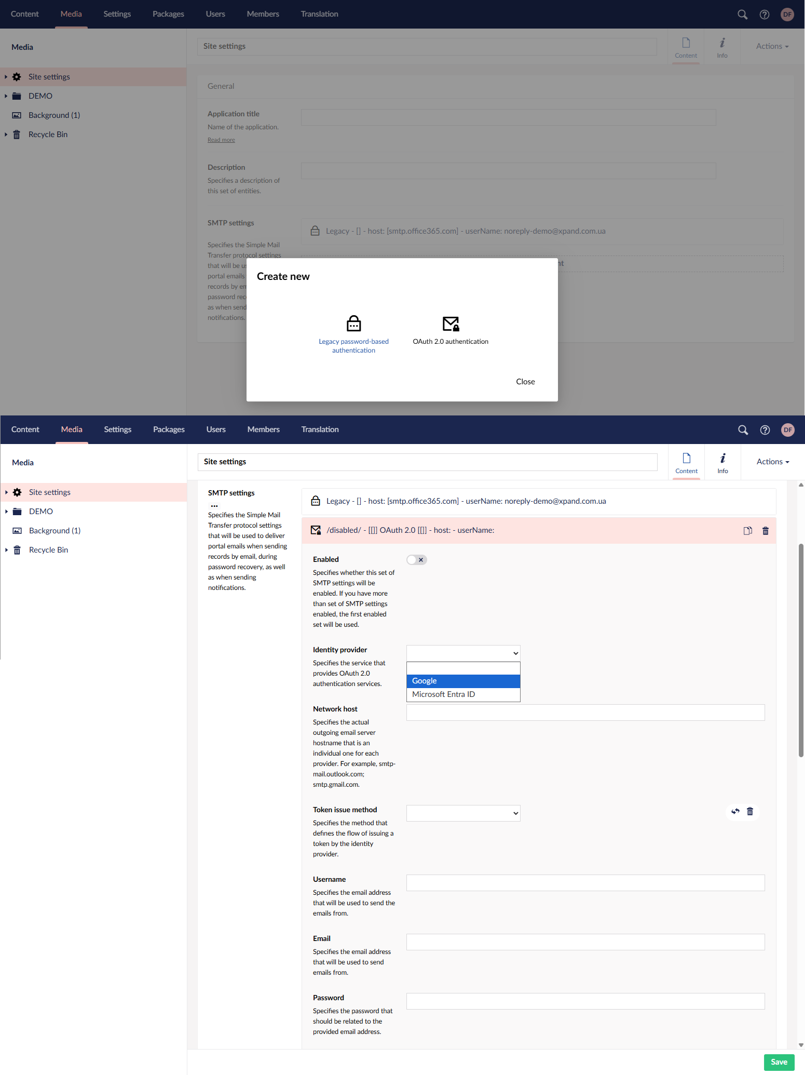The image size is (805, 1075).
Task: Open the Read more link under Application title
Action: tap(221, 140)
